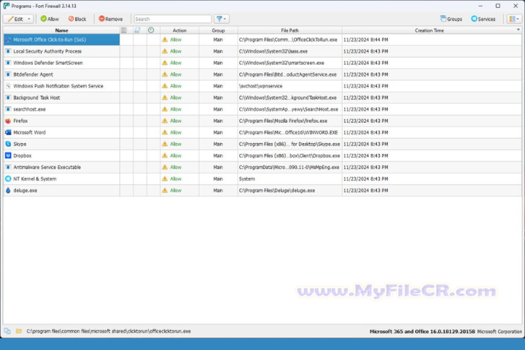This screenshot has height=350, width=525.
Task: Click the Antimalware Service Executable icon
Action: (8, 167)
